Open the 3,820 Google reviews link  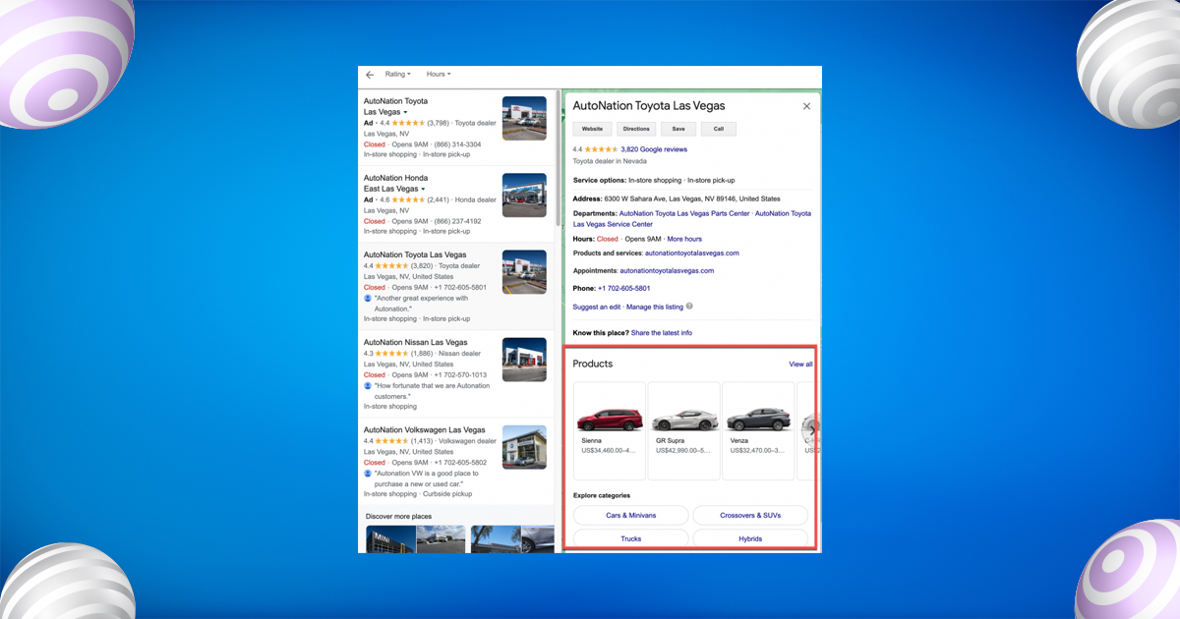(x=654, y=149)
